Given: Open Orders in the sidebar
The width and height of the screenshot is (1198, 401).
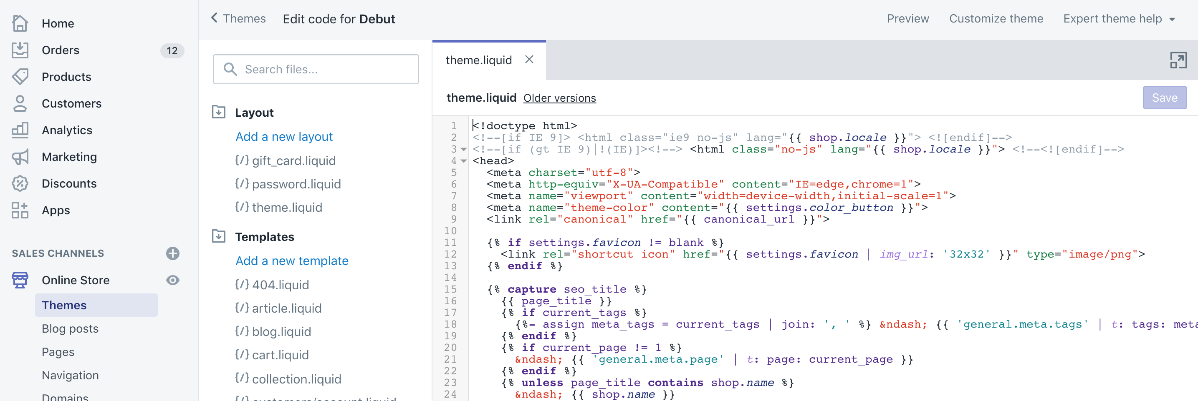Looking at the screenshot, I should click(61, 50).
